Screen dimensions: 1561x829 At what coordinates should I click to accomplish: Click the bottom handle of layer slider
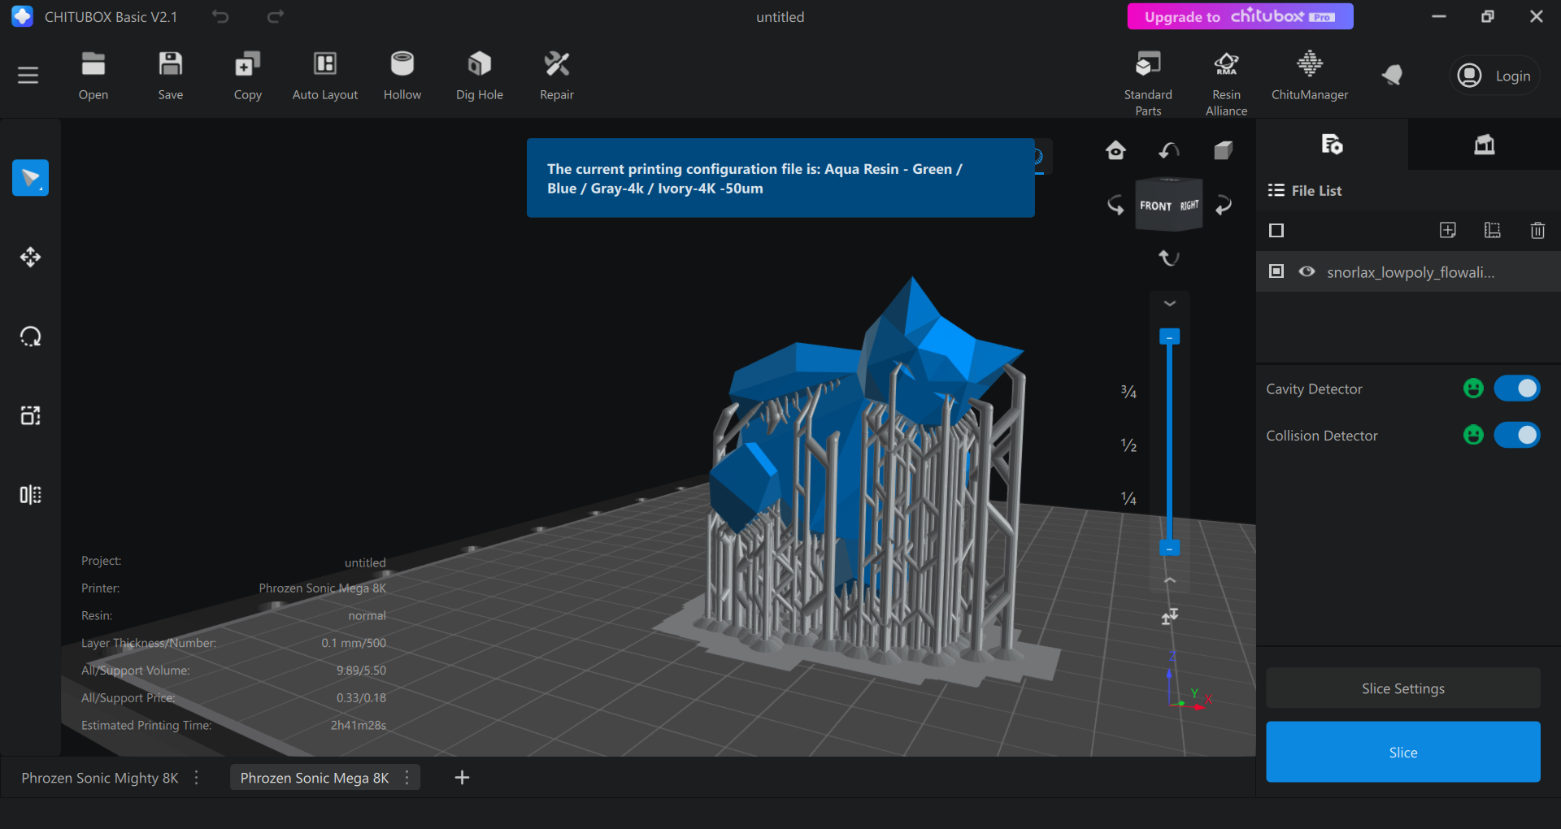click(1169, 549)
